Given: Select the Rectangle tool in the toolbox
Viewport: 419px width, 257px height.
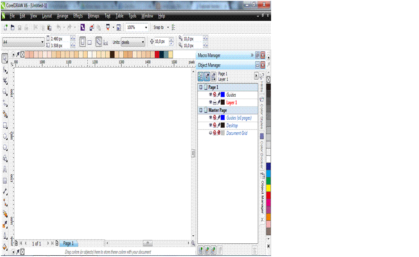Looking at the screenshot, I should click(x=5, y=125).
